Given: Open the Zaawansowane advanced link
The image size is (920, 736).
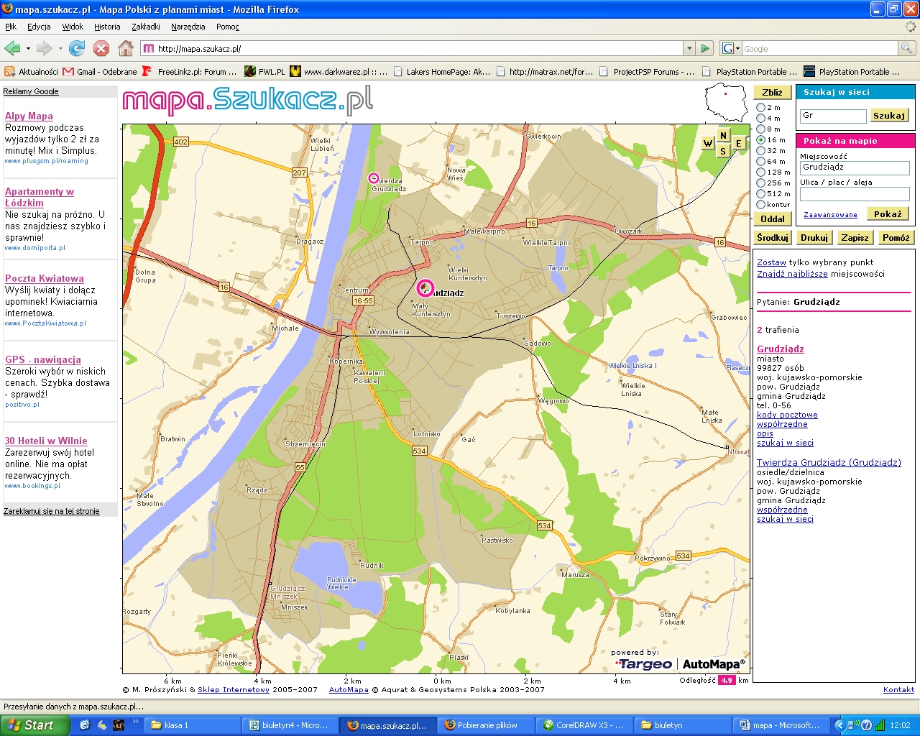Looking at the screenshot, I should tap(830, 215).
